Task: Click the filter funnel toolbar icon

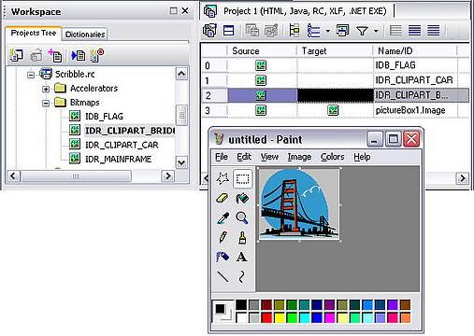Action: click(x=362, y=31)
